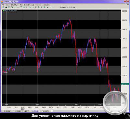Click the 12/01 date axis label
Image resolution: width=130 pixels, height=119 pixels.
click(16, 107)
